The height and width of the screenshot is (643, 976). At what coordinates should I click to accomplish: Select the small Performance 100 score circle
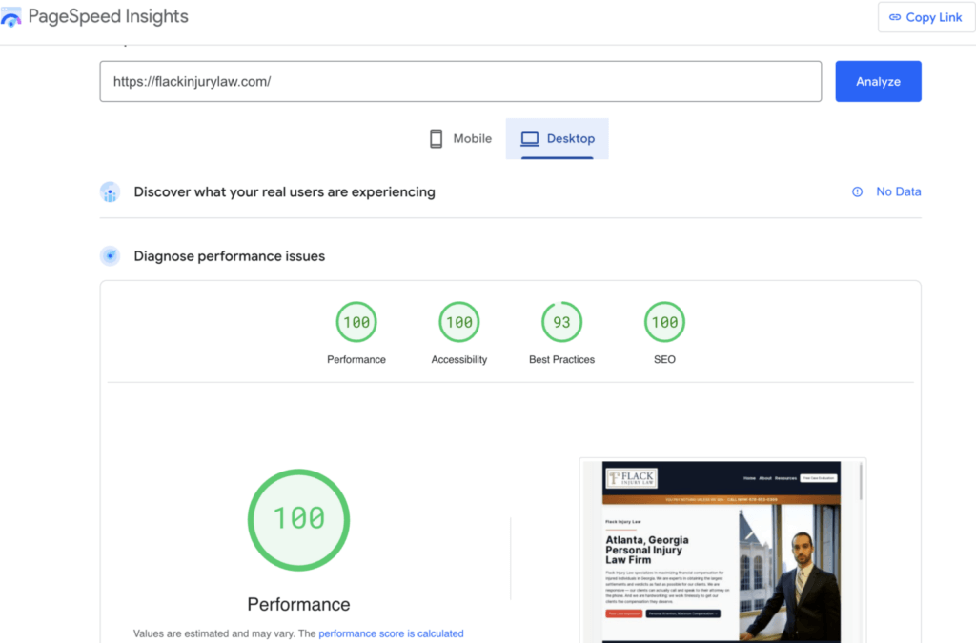(356, 322)
